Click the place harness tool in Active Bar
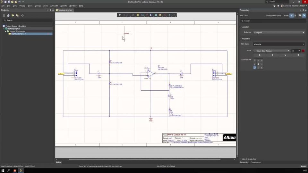308x173 pixels. click(x=151, y=15)
